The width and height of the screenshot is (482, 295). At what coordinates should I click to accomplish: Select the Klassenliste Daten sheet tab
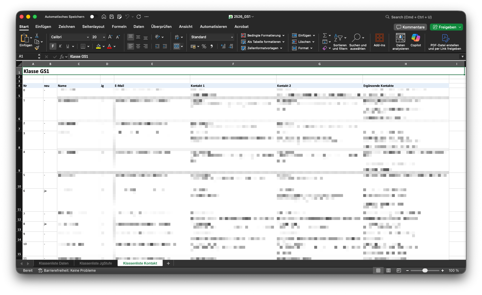coord(54,263)
